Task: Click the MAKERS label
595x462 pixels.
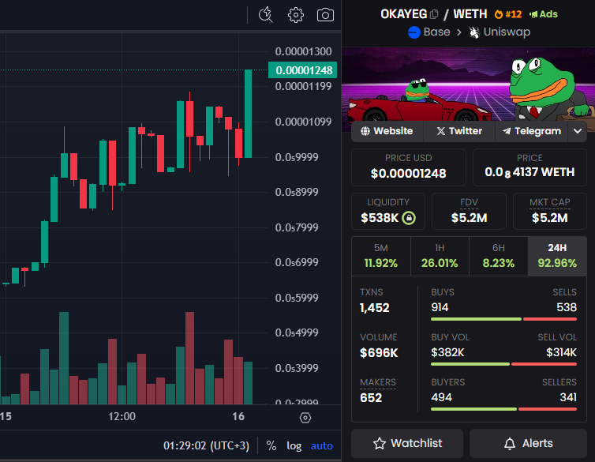Action: point(378,382)
